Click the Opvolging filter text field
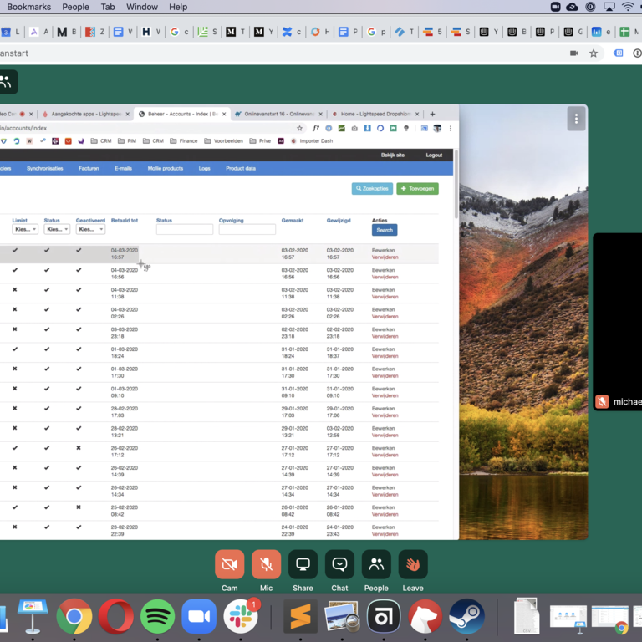Image resolution: width=642 pixels, height=642 pixels. 247,229
